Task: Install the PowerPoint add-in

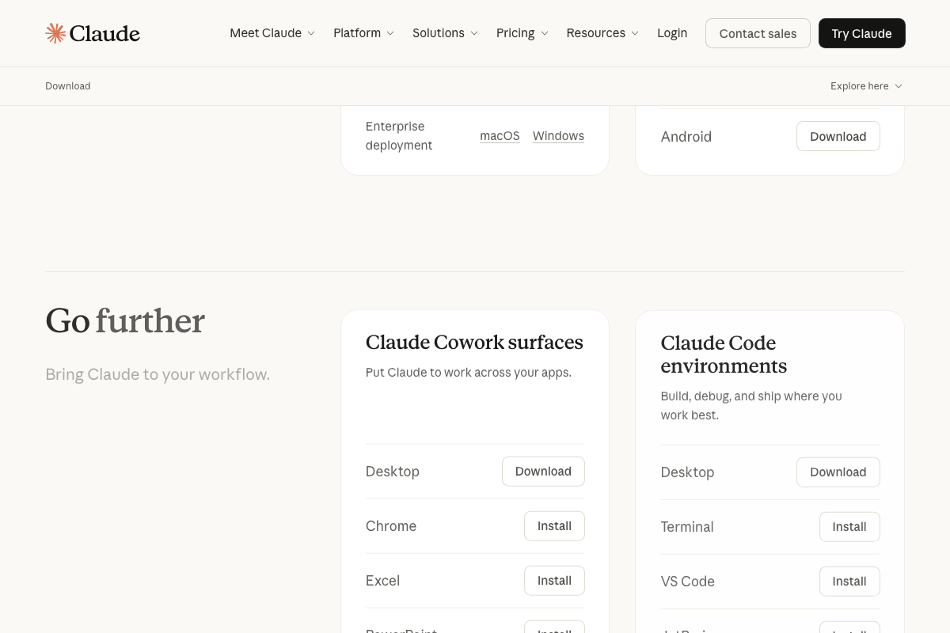Action: [554, 630]
